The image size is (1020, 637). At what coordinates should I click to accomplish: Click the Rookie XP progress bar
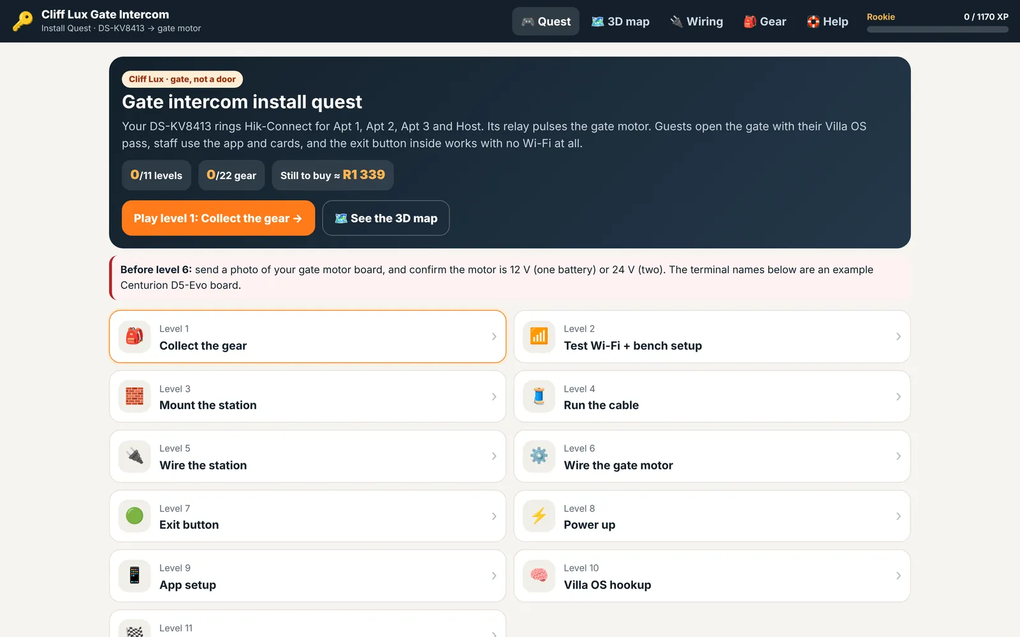937,29
